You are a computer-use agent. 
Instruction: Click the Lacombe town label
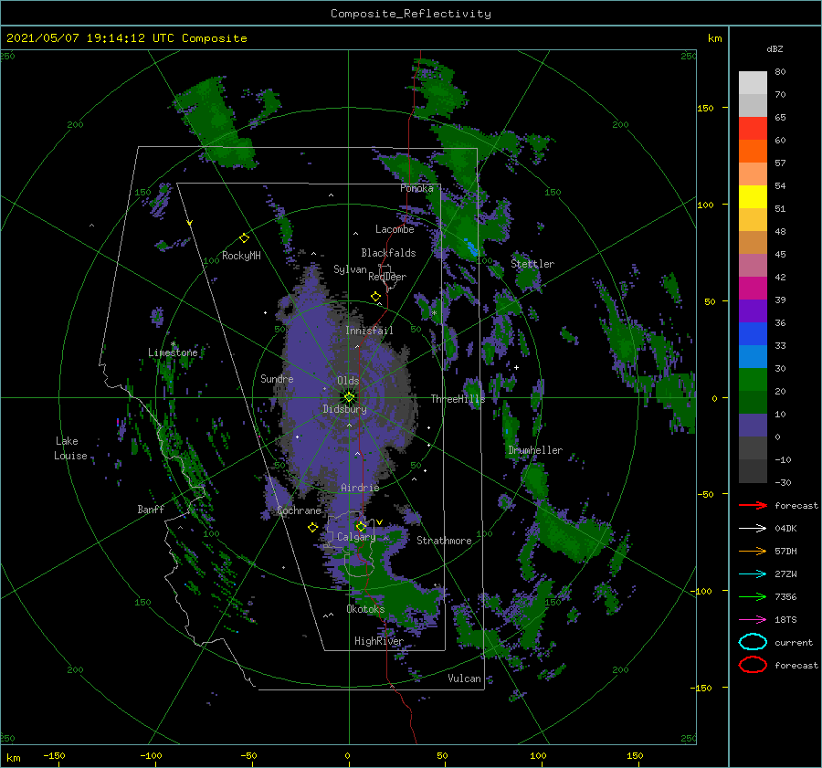pyautogui.click(x=395, y=229)
